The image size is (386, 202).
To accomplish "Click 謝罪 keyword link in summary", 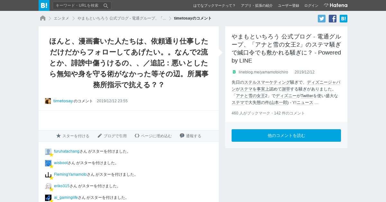I will [x=286, y=89].
